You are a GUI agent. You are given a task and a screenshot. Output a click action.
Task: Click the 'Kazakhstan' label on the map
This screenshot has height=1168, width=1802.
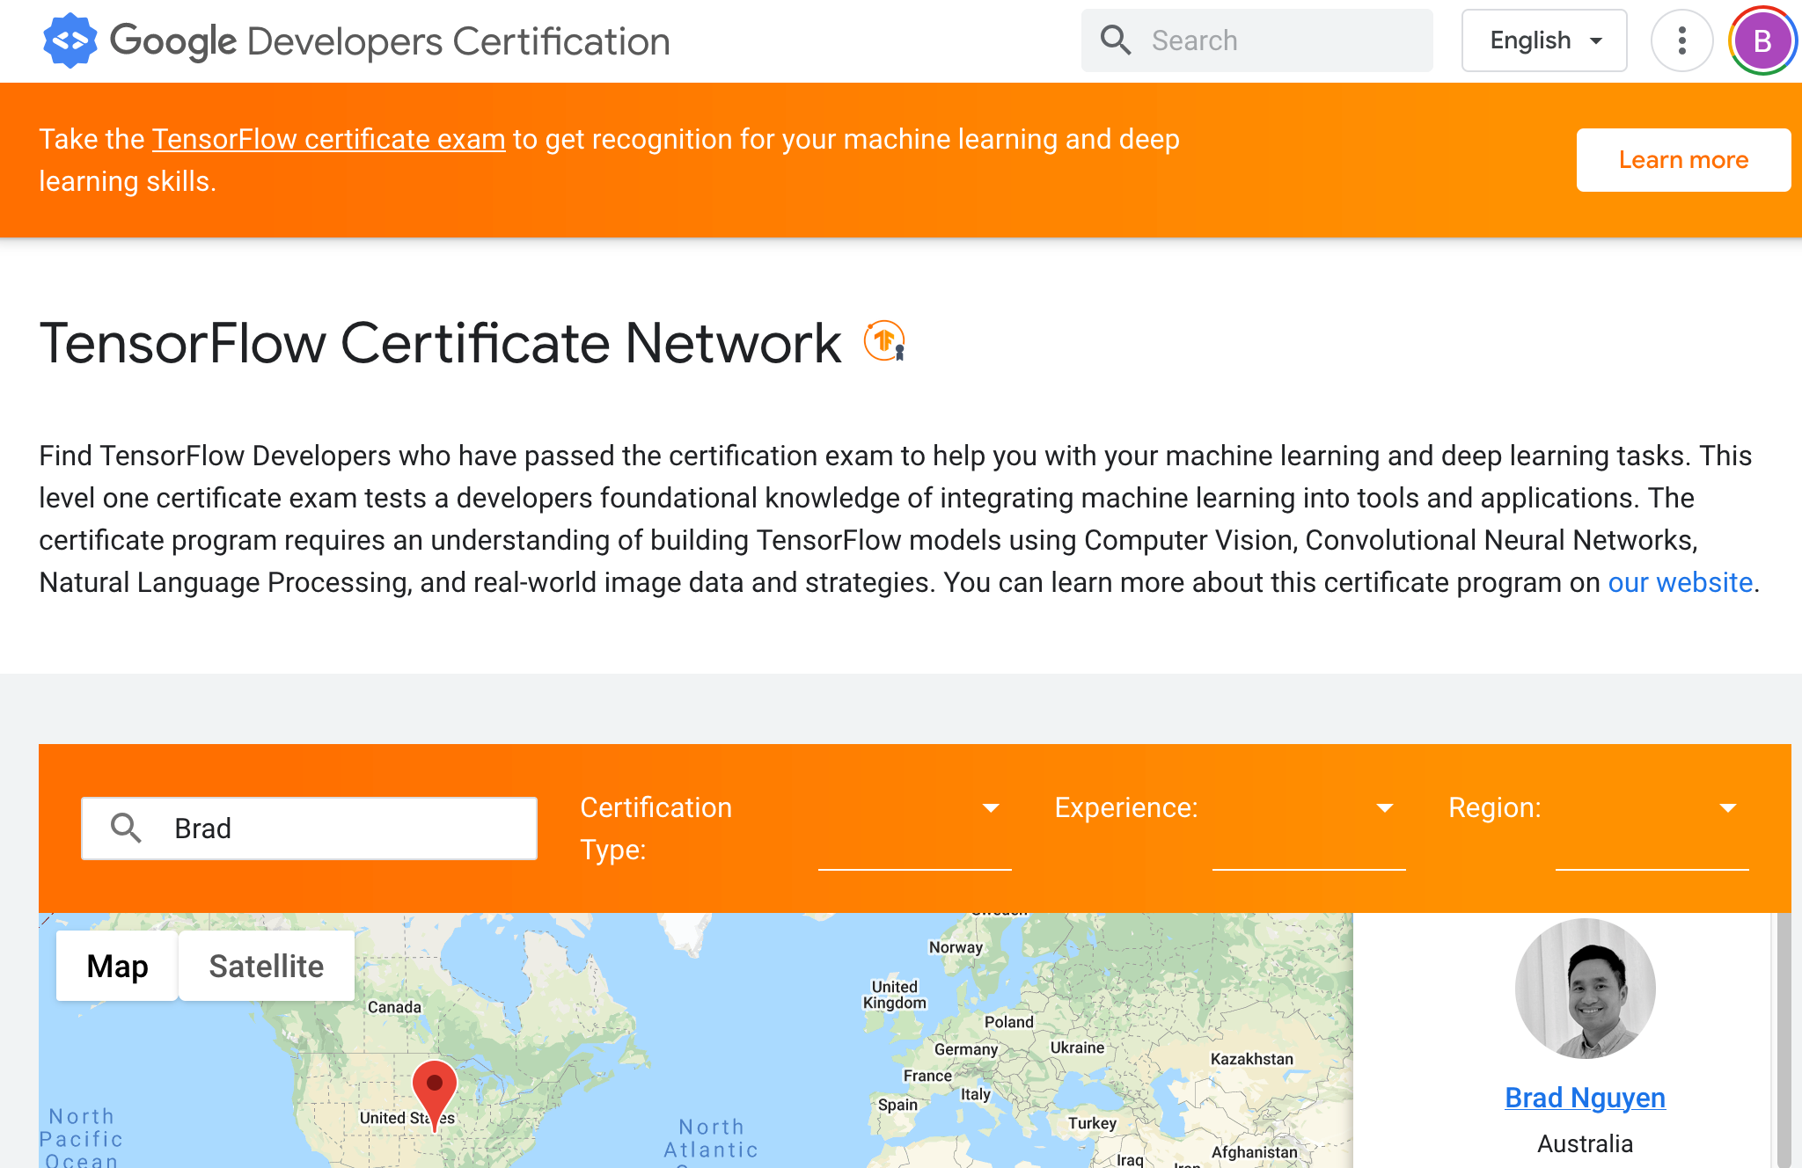coord(1252,1059)
